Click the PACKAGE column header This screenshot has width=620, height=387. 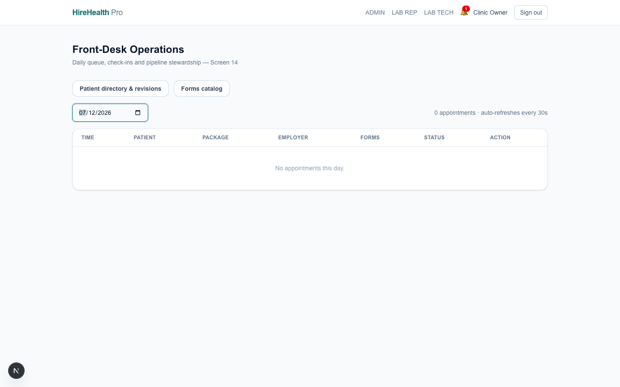pyautogui.click(x=216, y=138)
